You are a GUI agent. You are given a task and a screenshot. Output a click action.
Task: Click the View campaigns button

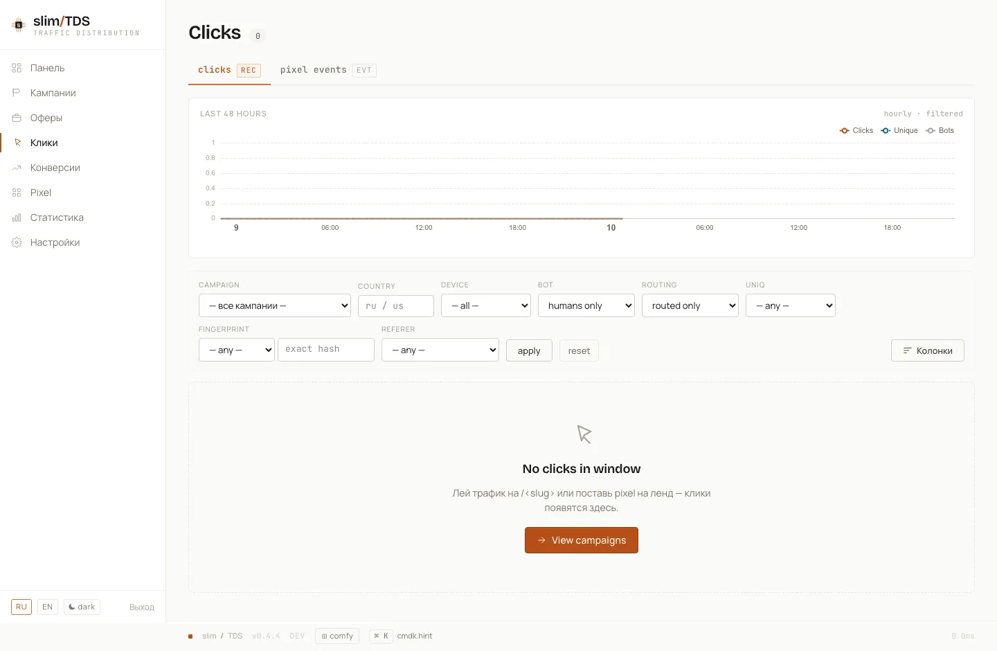(x=582, y=540)
